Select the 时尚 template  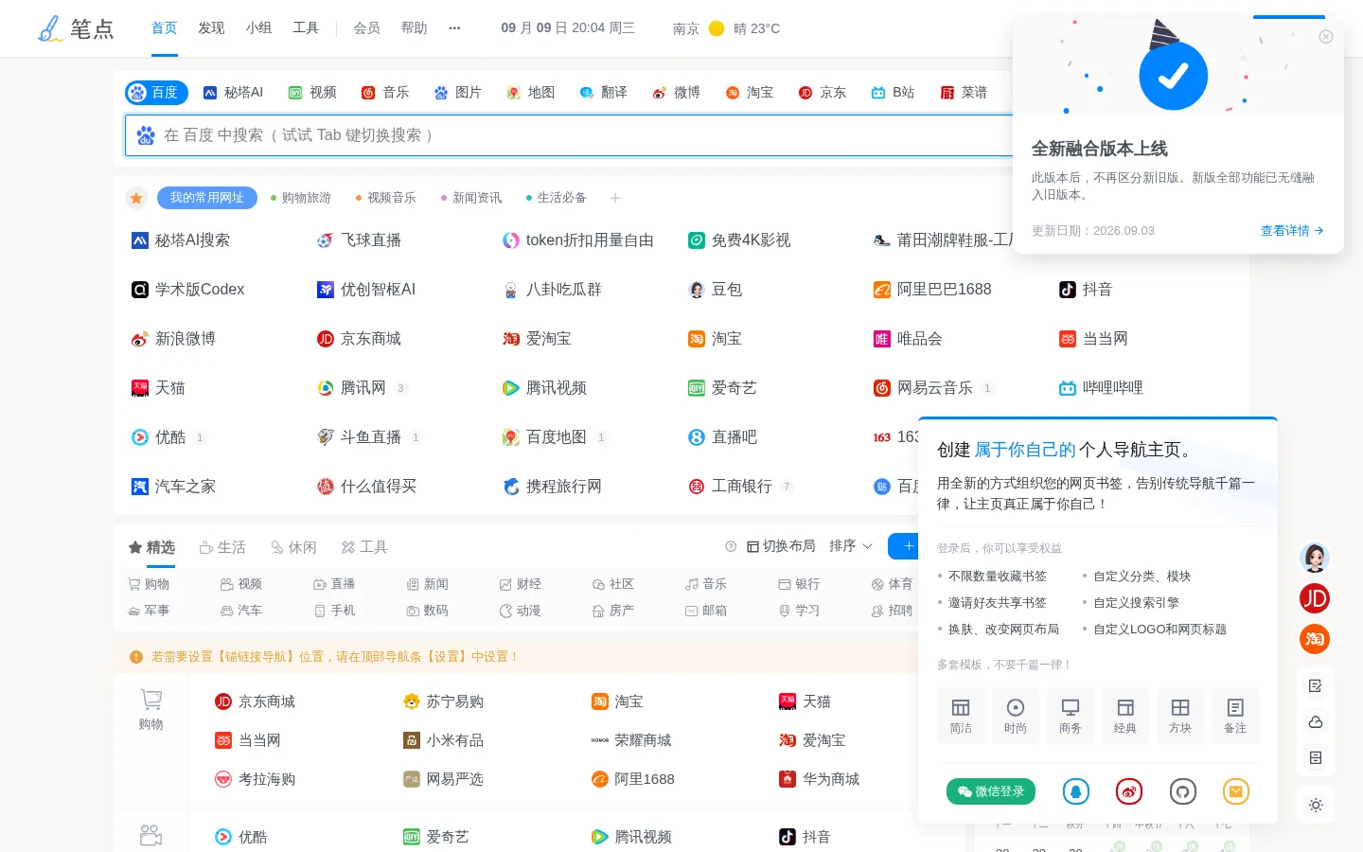tap(1016, 717)
